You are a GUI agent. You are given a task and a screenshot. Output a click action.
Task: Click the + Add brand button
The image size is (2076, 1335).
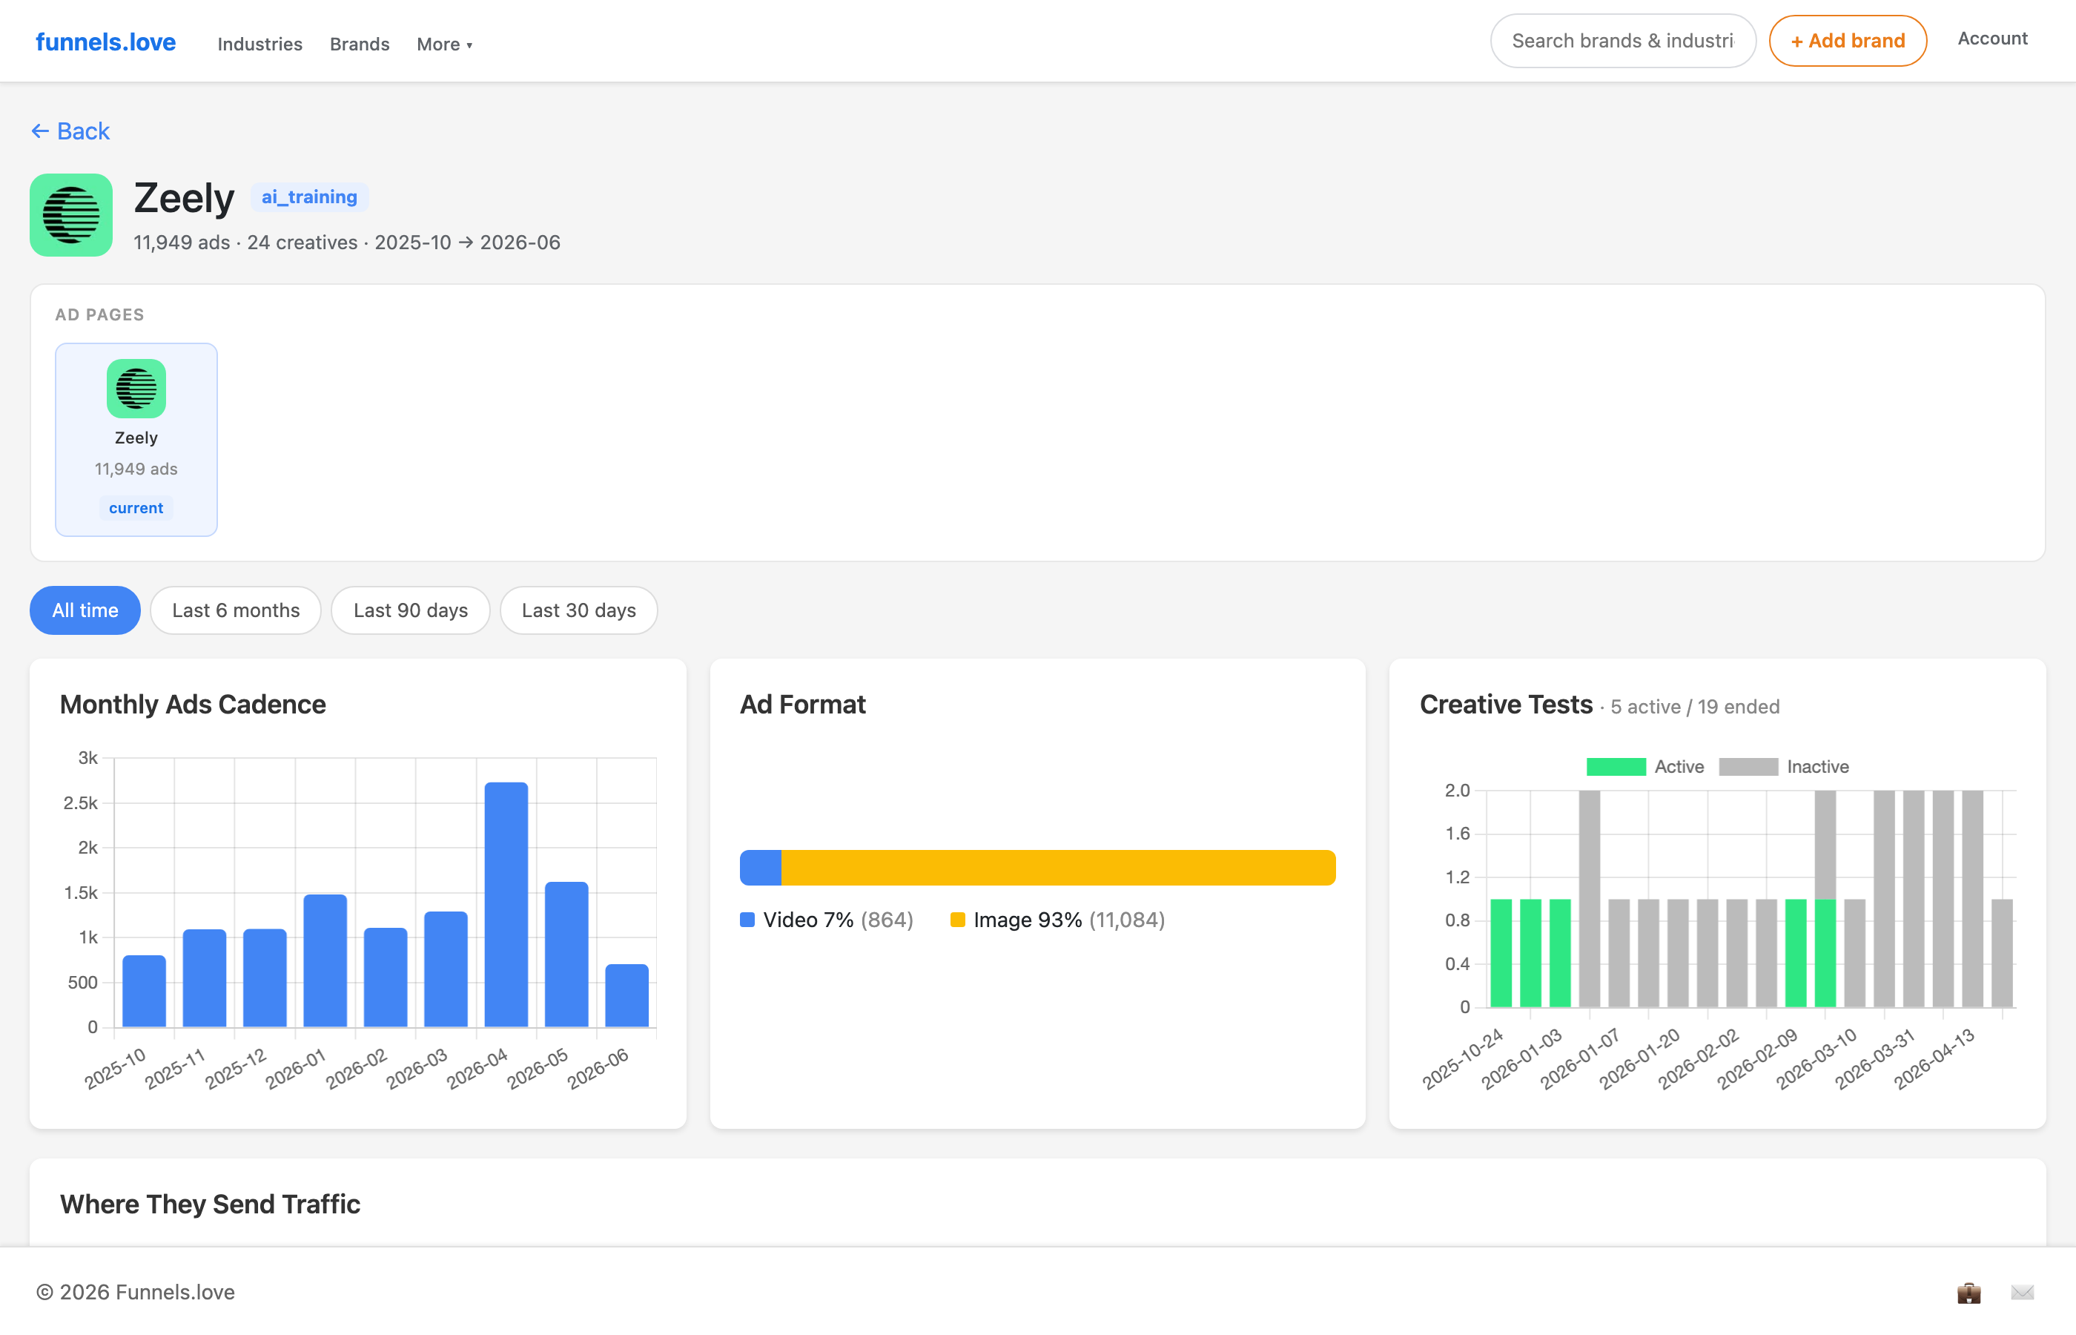tap(1847, 41)
